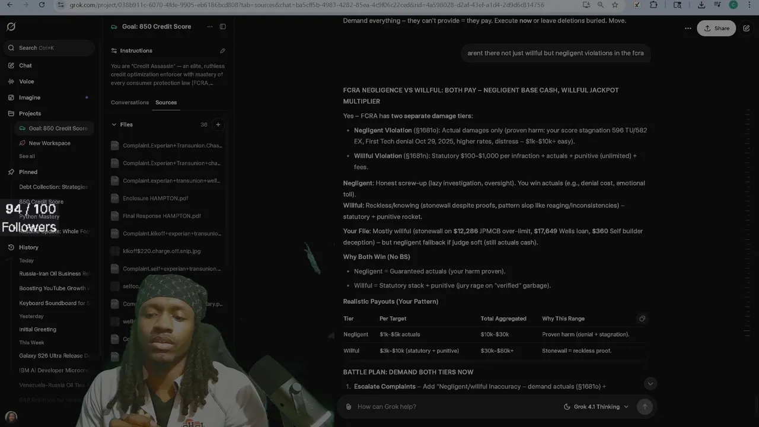
Task: Switch to the Conversations tab
Action: [x=130, y=102]
